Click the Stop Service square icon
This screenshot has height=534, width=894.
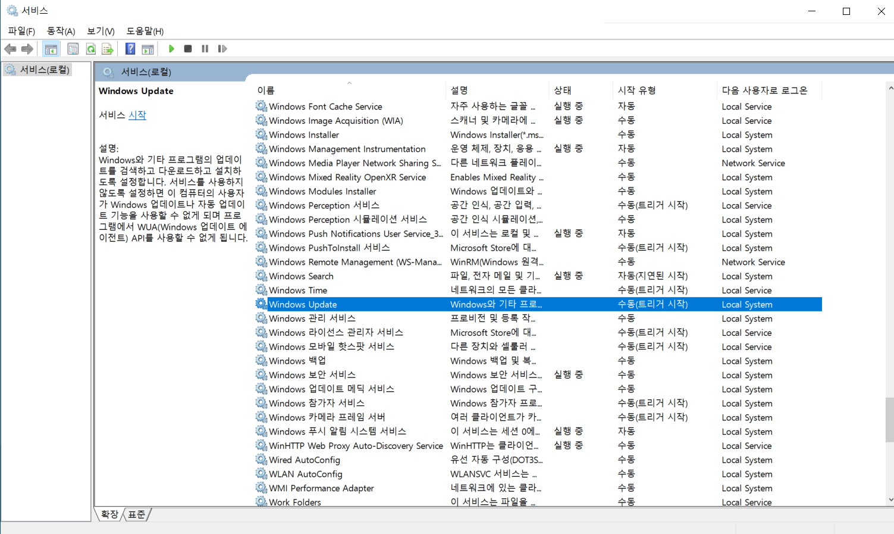pos(188,49)
